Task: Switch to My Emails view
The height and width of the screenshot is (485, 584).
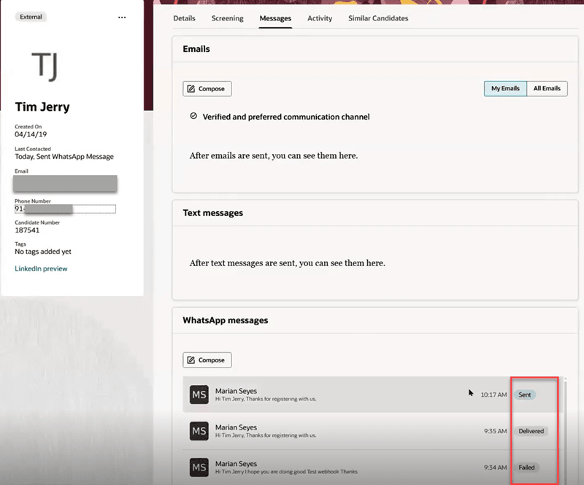Action: (x=505, y=88)
